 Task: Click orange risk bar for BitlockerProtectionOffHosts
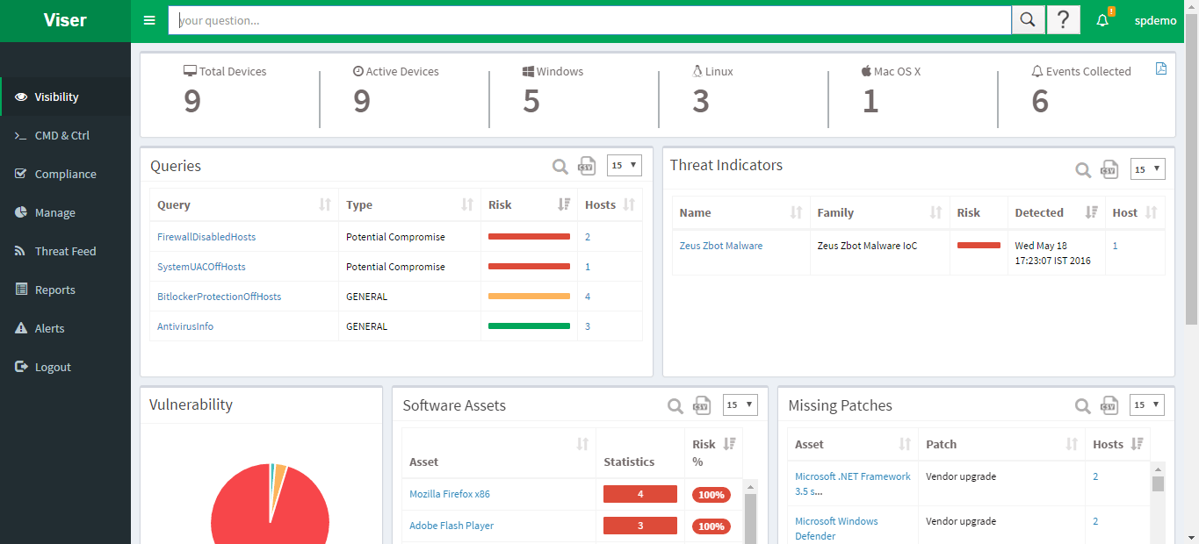coord(529,297)
